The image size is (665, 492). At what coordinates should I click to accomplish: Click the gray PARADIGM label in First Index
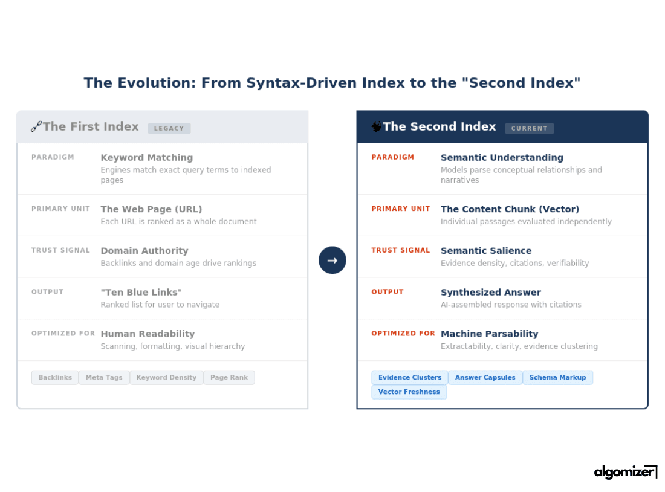point(53,157)
